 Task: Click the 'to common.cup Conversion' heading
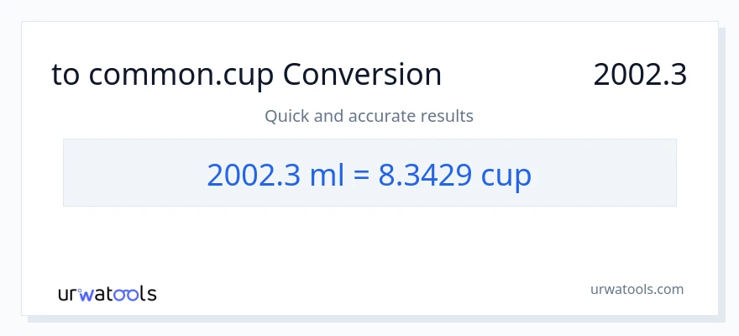coord(246,76)
